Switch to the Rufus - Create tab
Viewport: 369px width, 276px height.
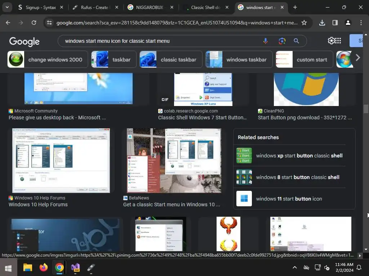click(94, 8)
